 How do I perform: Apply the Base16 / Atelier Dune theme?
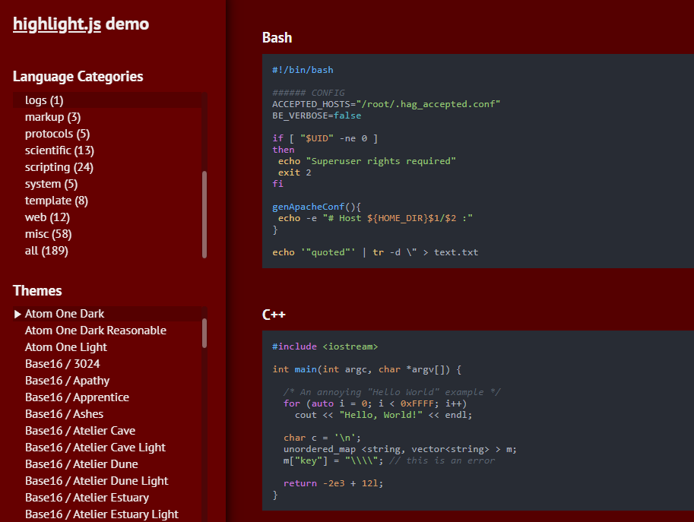(81, 464)
